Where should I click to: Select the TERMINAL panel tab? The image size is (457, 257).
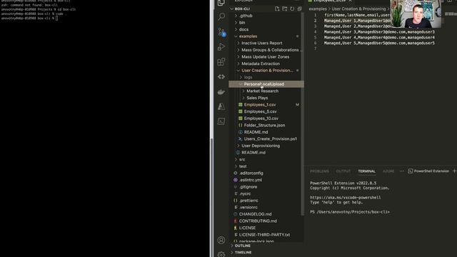click(366, 171)
